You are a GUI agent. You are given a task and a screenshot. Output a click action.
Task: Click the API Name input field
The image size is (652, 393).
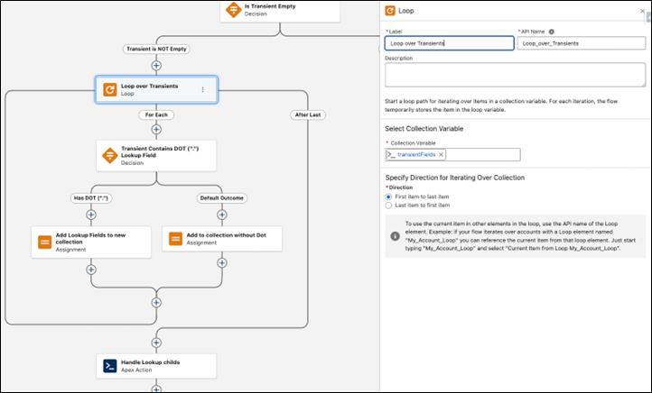(x=582, y=43)
